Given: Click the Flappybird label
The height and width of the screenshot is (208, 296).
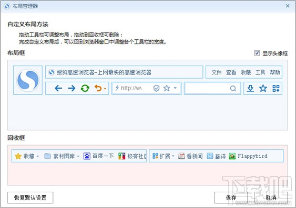Looking at the screenshot, I should tap(252, 156).
